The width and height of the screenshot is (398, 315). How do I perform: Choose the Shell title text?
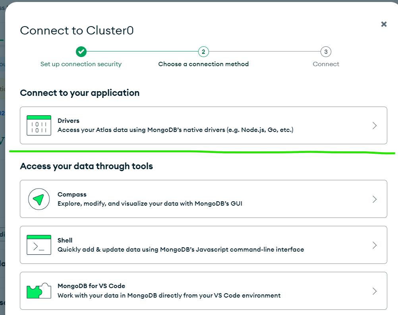click(65, 240)
